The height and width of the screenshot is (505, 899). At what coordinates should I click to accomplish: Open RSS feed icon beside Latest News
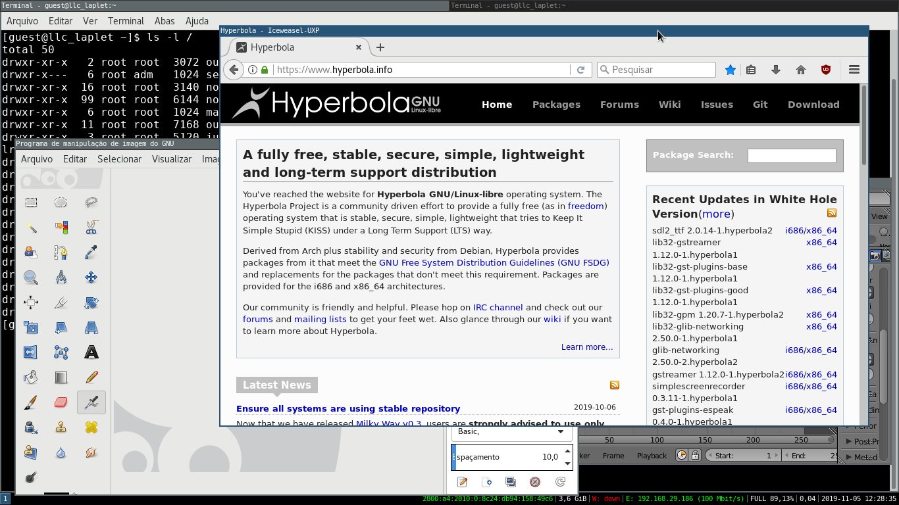(615, 385)
